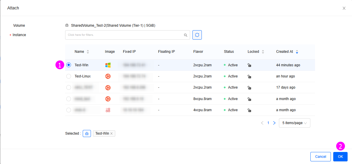Click the volume disk icon beside SharedVolume_Test-2
This screenshot has height=164, width=352.
coord(67,26)
